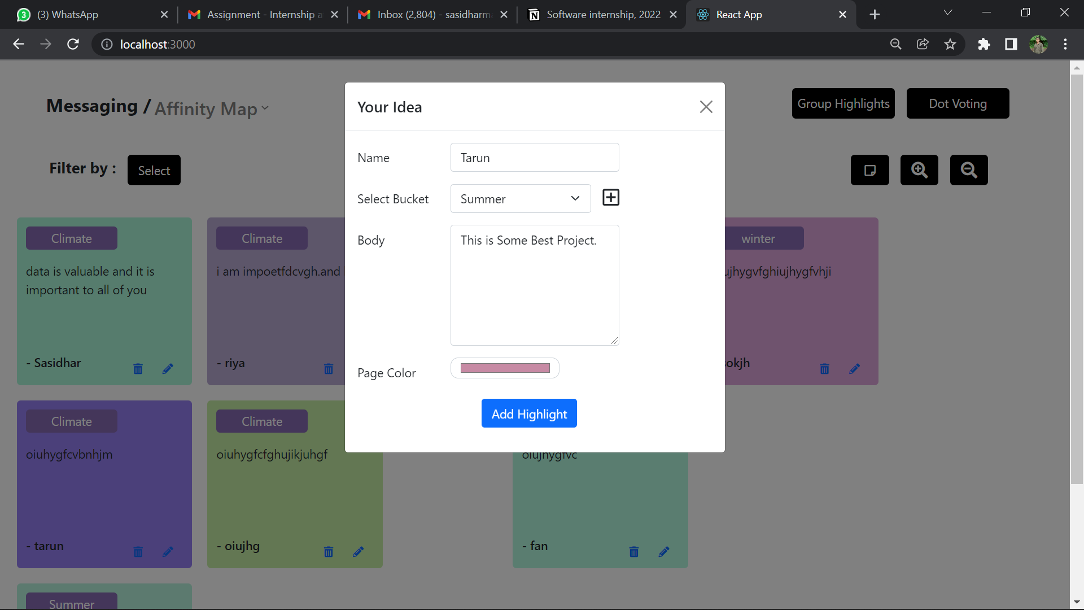Image resolution: width=1084 pixels, height=610 pixels.
Task: Switch to the Assignment - Internship Gmail tab
Action: click(262, 15)
